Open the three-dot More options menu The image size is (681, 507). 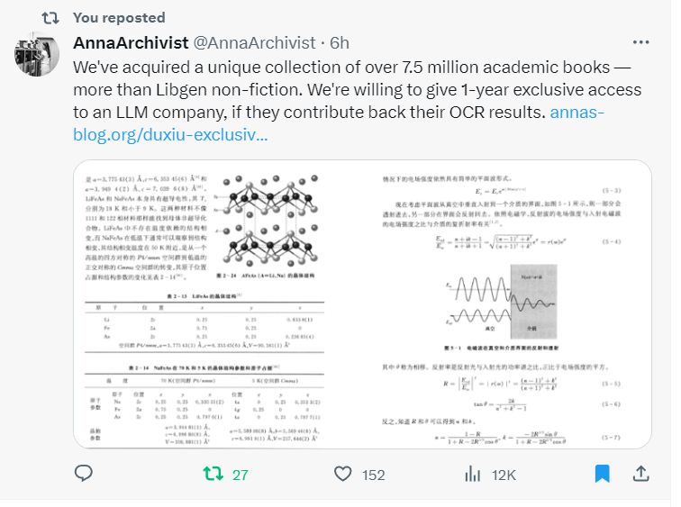640,43
